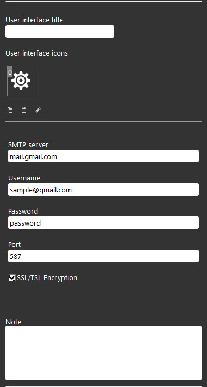
Task: Click the User interface title label
Action: 34,20
